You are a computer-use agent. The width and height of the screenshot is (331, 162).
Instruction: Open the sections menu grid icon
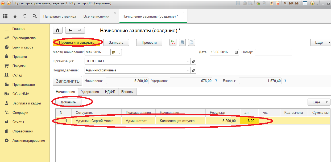point(5,16)
